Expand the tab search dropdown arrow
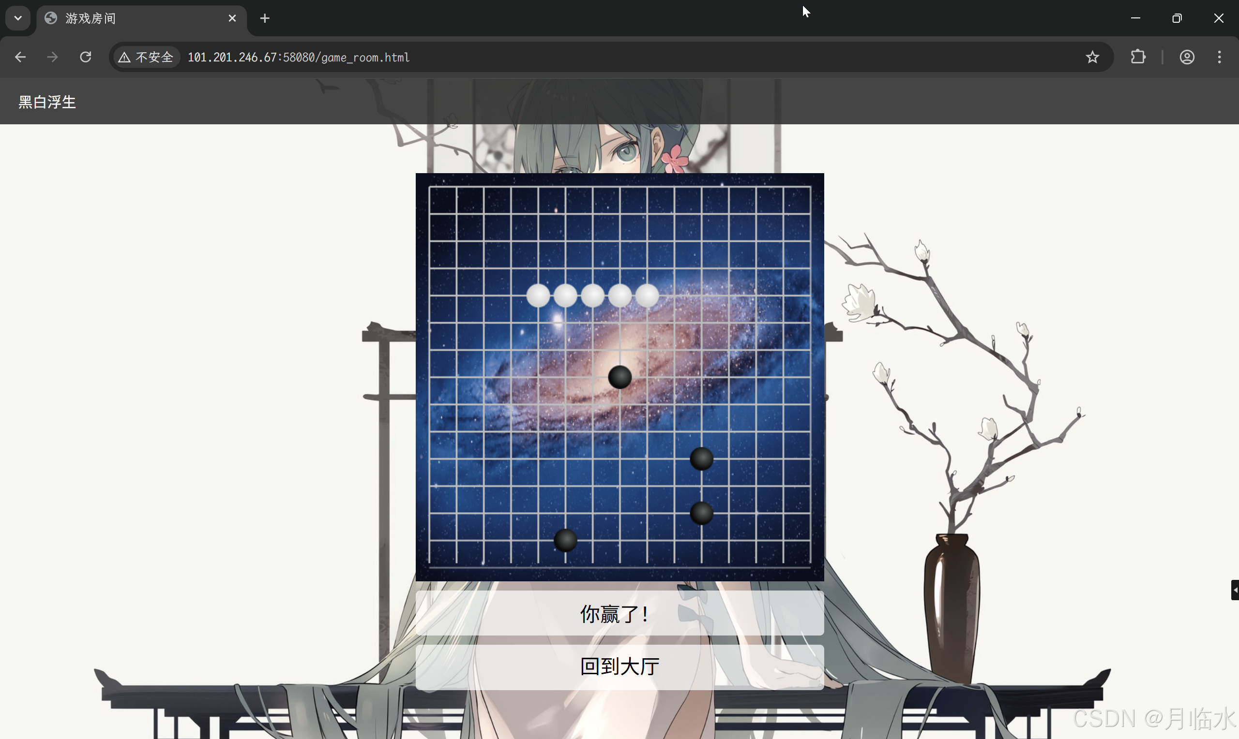1239x739 pixels. coord(18,18)
